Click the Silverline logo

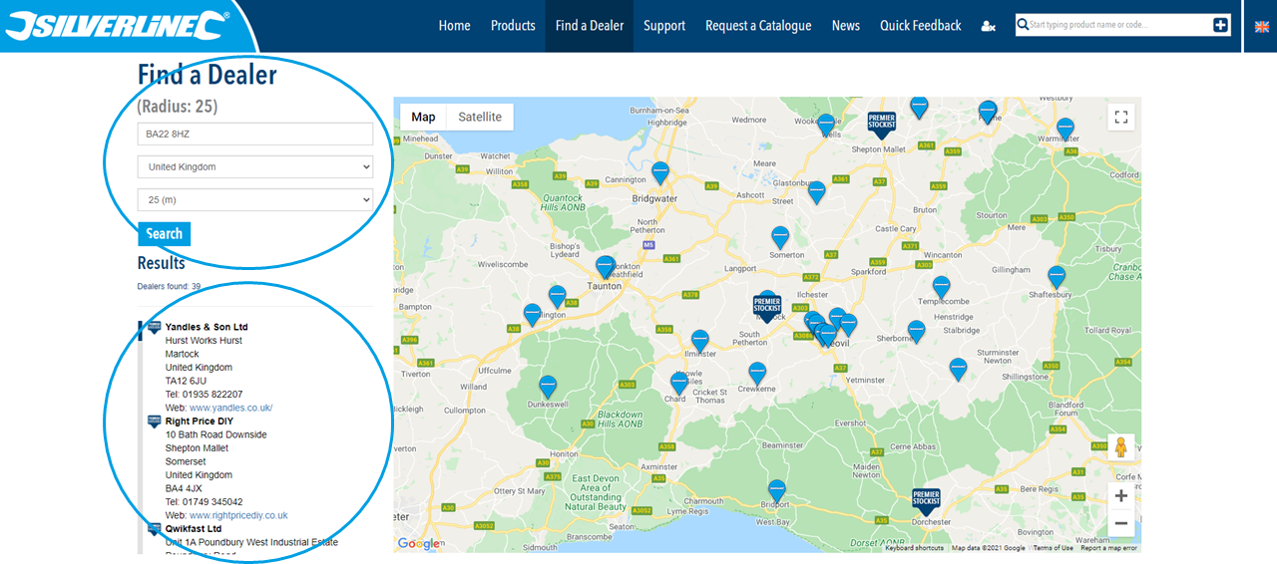(118, 26)
